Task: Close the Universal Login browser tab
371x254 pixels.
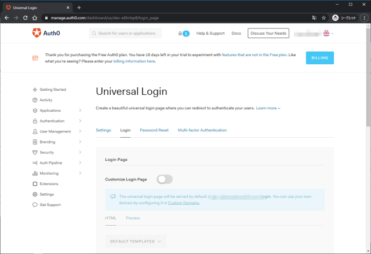Action: (x=68, y=8)
